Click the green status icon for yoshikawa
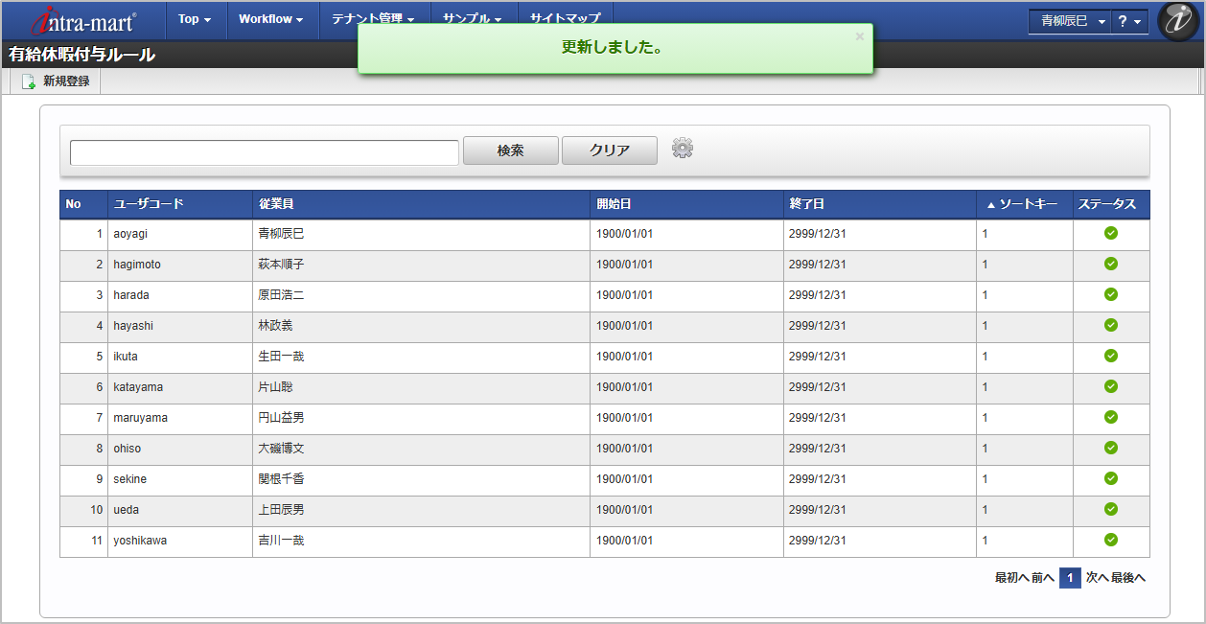 (1111, 540)
